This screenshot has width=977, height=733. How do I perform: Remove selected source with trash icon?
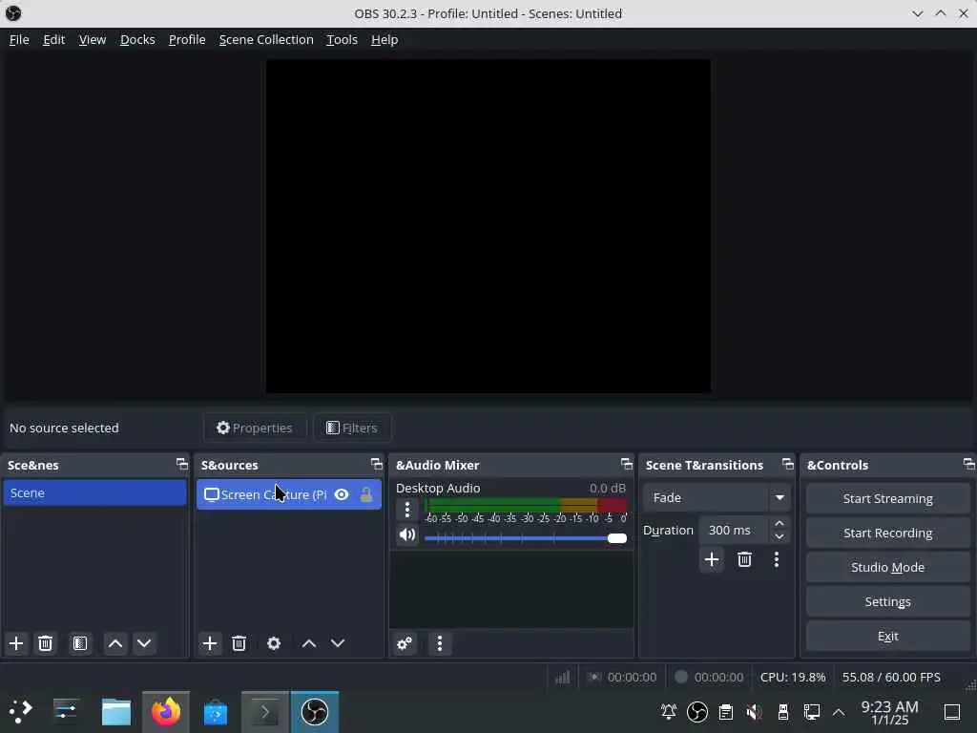coord(239,643)
